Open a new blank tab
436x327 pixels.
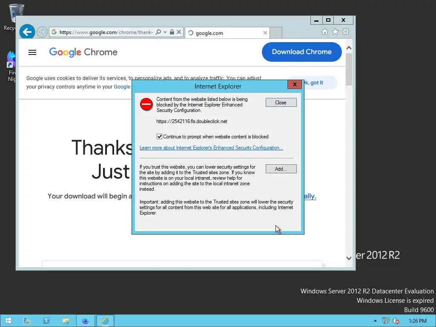click(x=276, y=33)
